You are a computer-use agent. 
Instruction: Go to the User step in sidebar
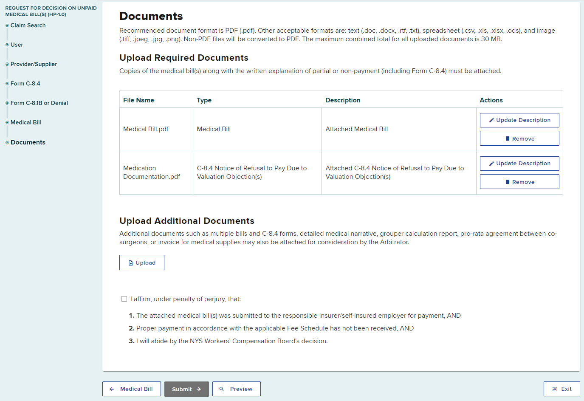tap(17, 45)
